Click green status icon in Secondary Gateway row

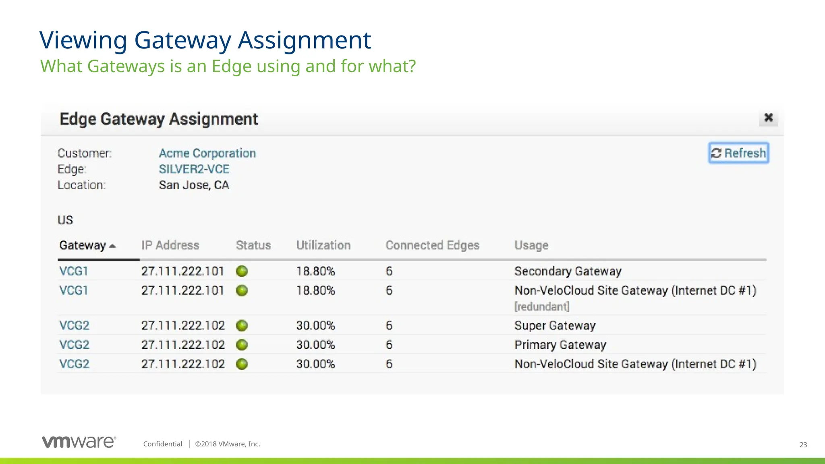pyautogui.click(x=242, y=271)
